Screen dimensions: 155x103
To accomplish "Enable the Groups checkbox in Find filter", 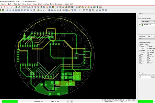I will tap(140, 46).
